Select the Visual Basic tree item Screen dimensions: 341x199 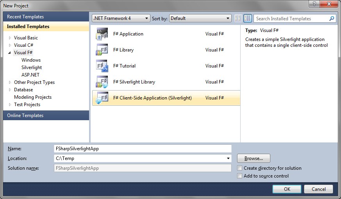point(26,38)
